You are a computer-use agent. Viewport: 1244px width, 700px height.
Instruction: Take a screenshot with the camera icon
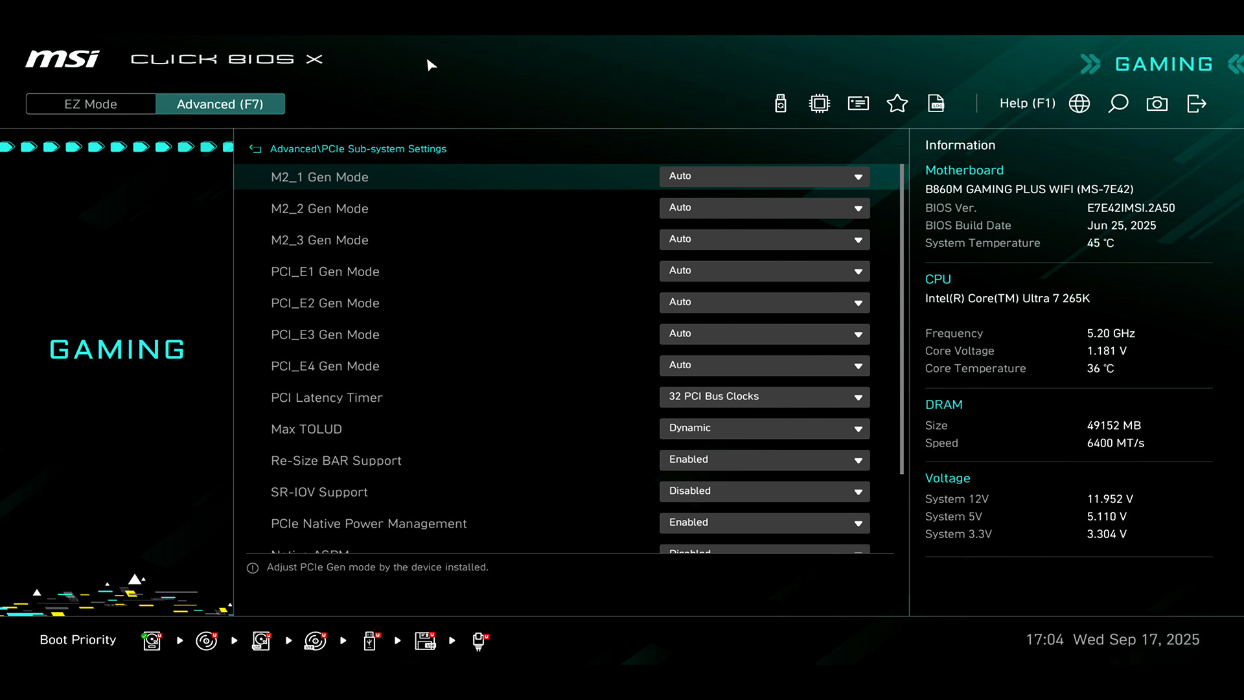point(1157,104)
